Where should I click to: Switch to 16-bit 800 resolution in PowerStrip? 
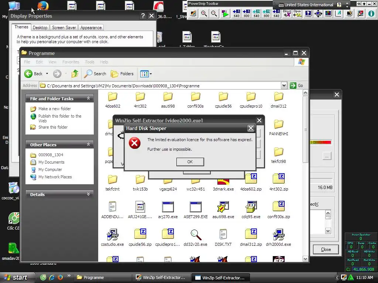(267, 14)
